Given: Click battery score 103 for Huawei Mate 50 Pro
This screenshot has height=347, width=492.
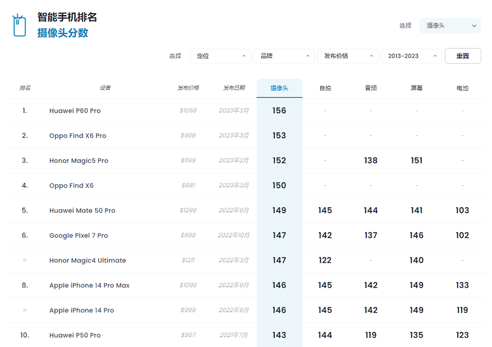Looking at the screenshot, I should tap(462, 210).
